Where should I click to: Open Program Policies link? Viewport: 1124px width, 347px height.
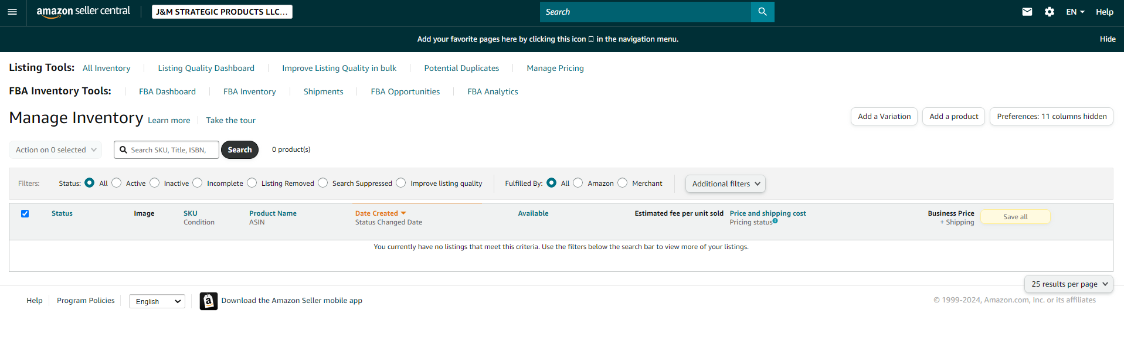tap(86, 301)
